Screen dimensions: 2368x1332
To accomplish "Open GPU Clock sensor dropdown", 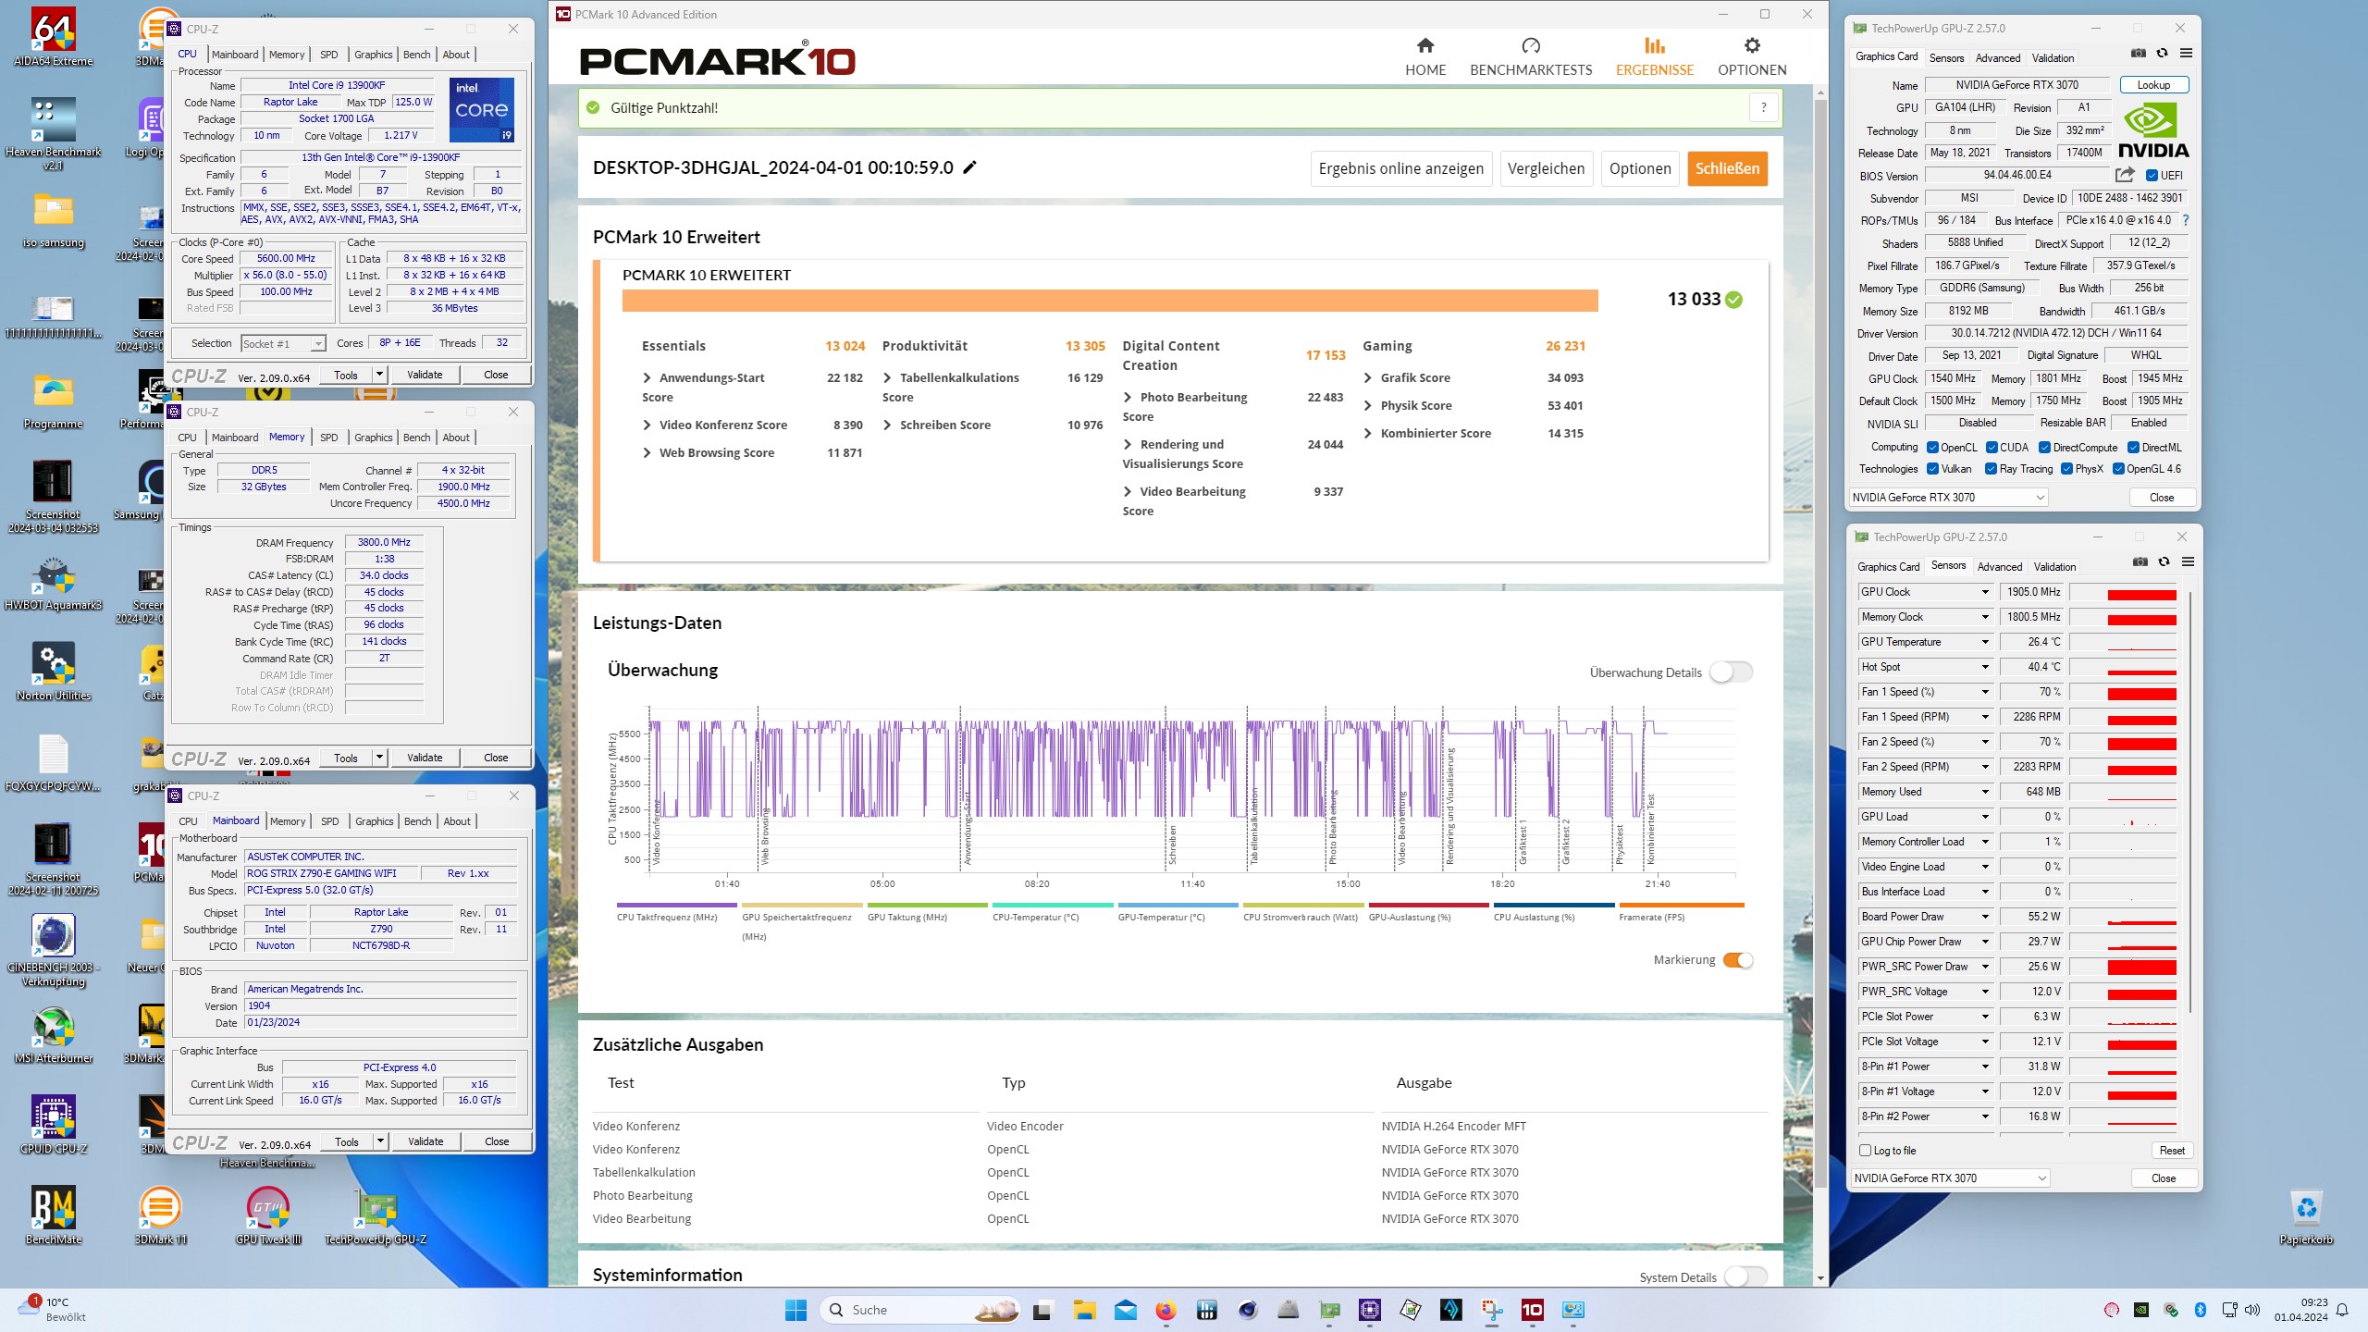I will [1984, 592].
